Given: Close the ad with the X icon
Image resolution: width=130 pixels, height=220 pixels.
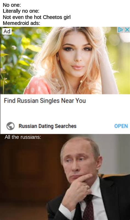Looking at the screenshot, I should click(127, 30).
